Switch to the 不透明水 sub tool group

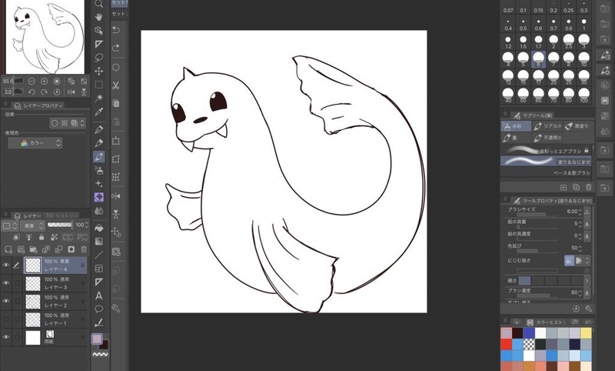[x=547, y=138]
